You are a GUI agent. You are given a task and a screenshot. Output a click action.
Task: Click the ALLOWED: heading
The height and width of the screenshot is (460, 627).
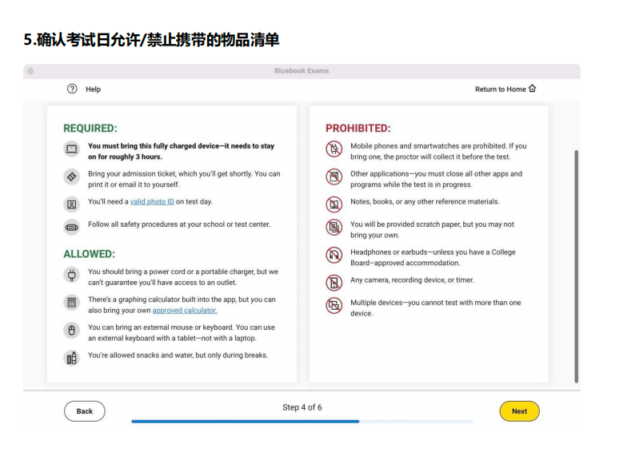tap(90, 254)
